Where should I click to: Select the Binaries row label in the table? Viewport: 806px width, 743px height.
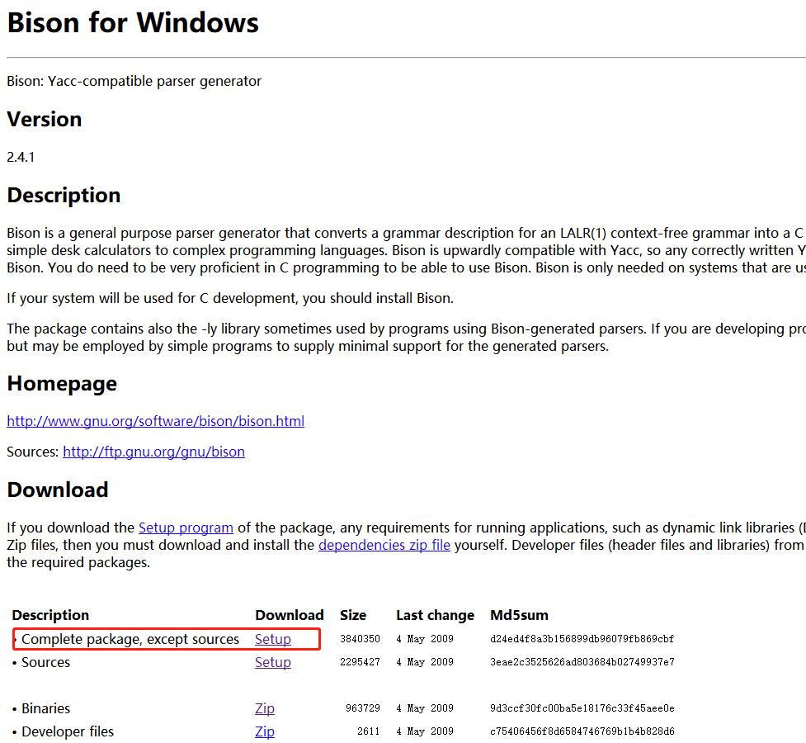pyautogui.click(x=47, y=708)
